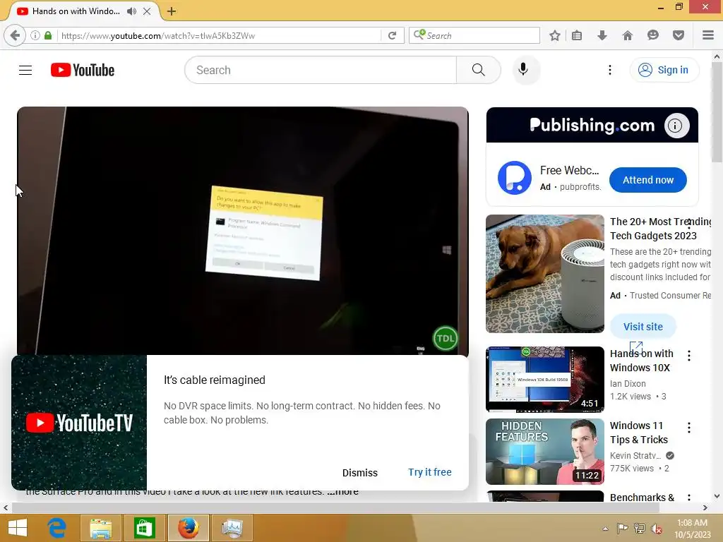Click Kevin Stratvert channel name
The height and width of the screenshot is (542, 723).
pyautogui.click(x=635, y=455)
